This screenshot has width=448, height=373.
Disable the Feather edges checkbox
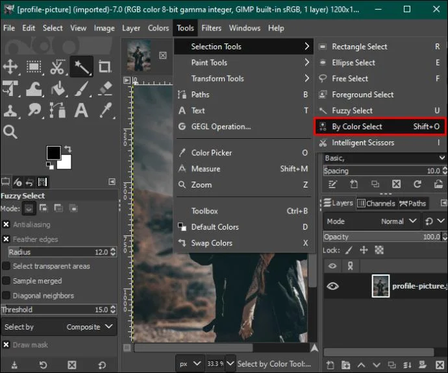click(6, 239)
